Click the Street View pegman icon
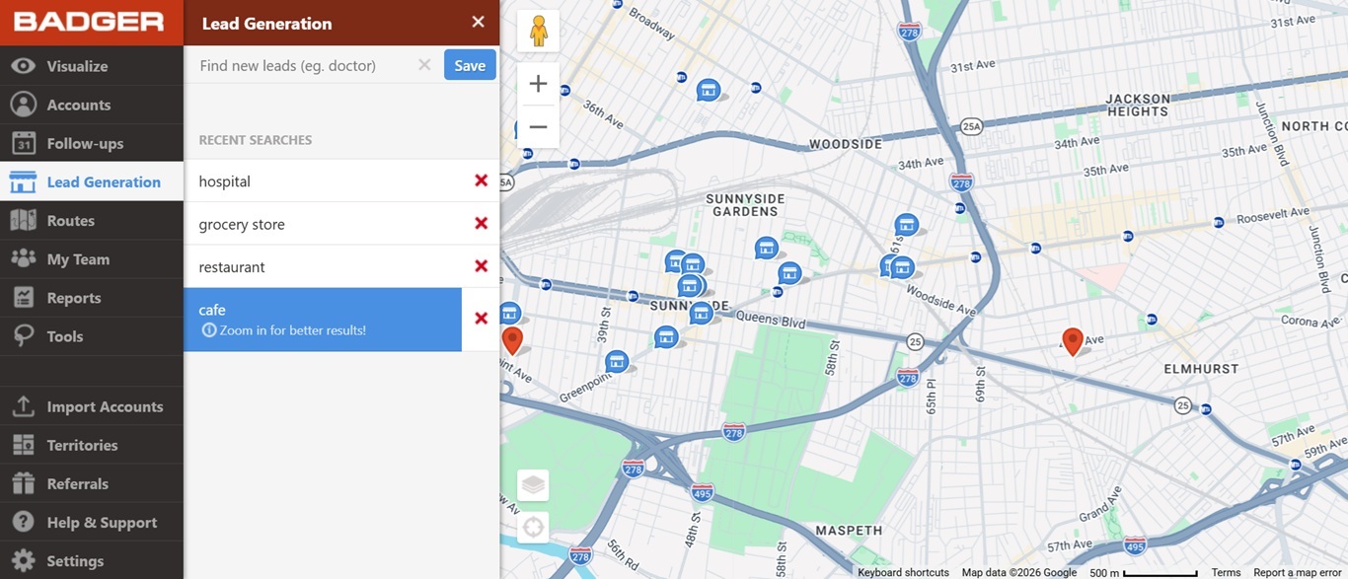 click(538, 32)
